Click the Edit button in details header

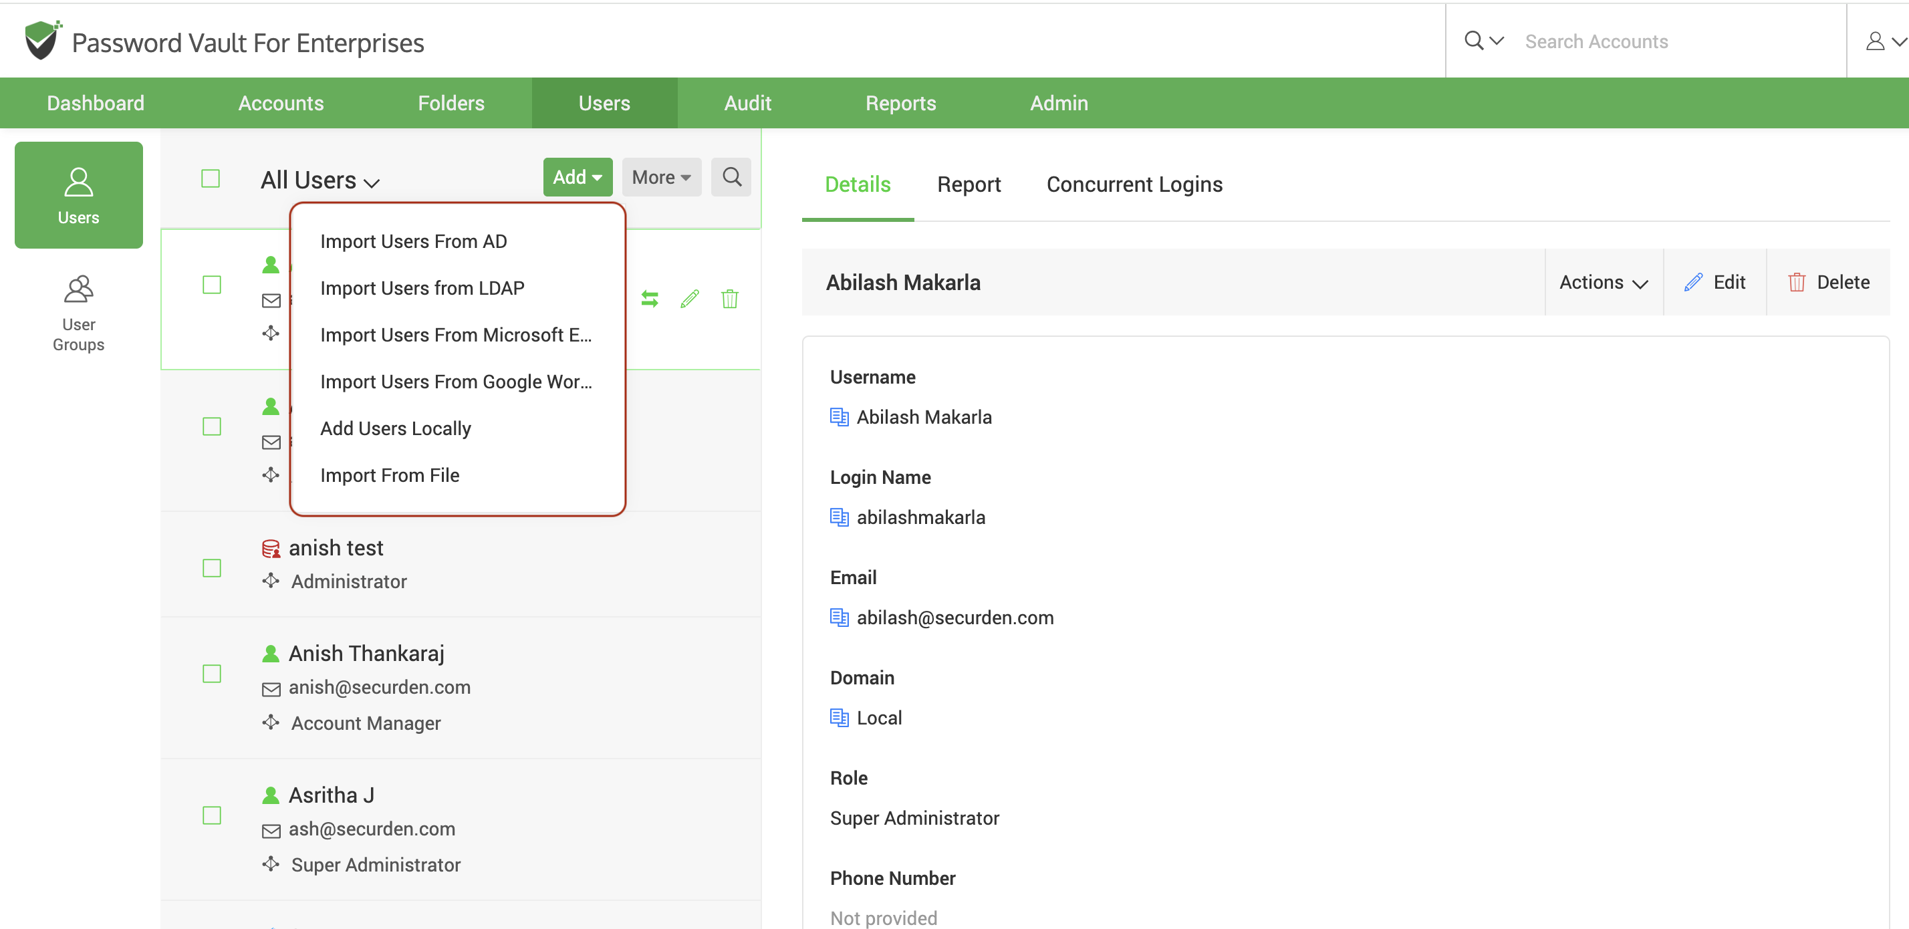[x=1715, y=282]
